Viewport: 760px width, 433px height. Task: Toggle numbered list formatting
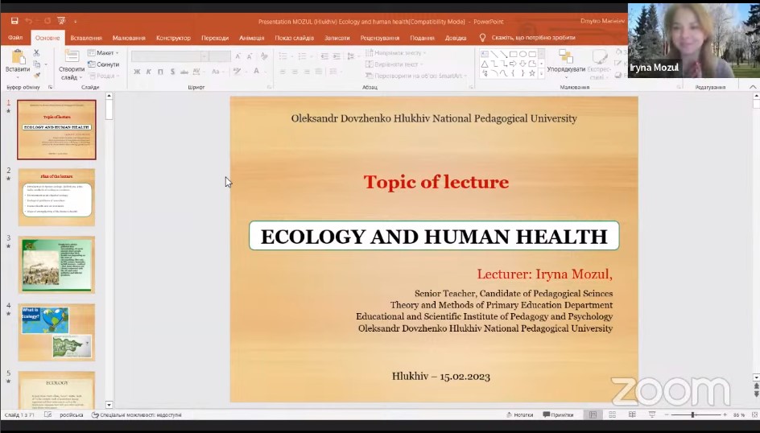pos(303,56)
